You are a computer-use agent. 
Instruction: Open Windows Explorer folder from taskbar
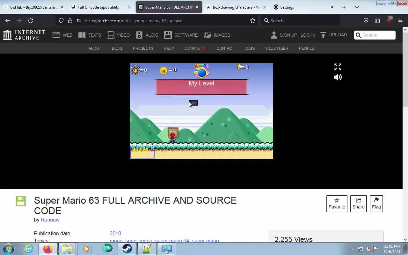click(x=67, y=249)
